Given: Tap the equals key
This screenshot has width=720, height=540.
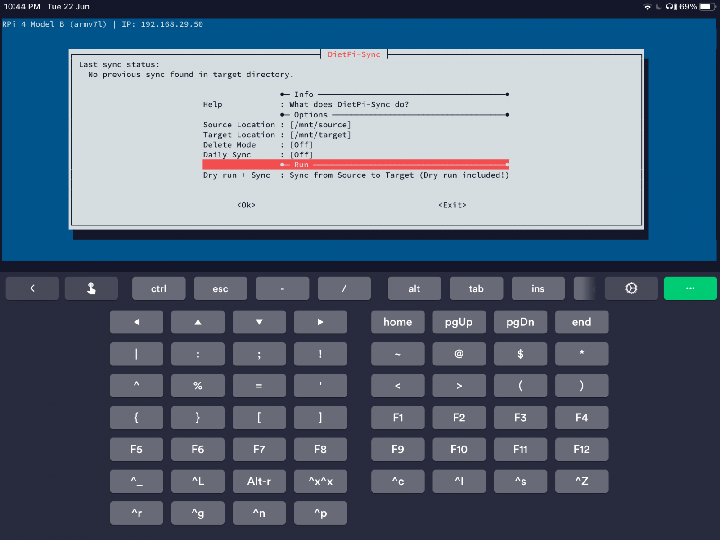Looking at the screenshot, I should (x=259, y=386).
